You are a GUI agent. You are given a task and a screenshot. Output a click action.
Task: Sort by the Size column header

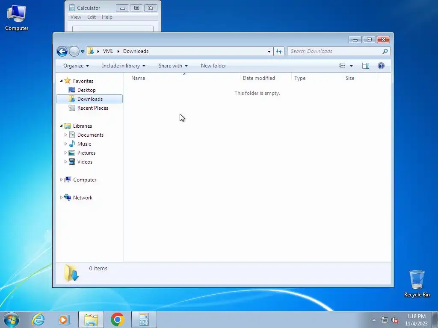click(360, 78)
